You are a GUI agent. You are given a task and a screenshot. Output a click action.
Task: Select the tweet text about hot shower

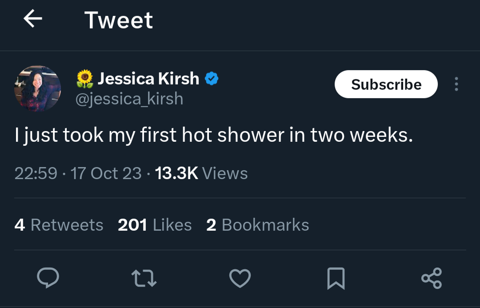214,135
